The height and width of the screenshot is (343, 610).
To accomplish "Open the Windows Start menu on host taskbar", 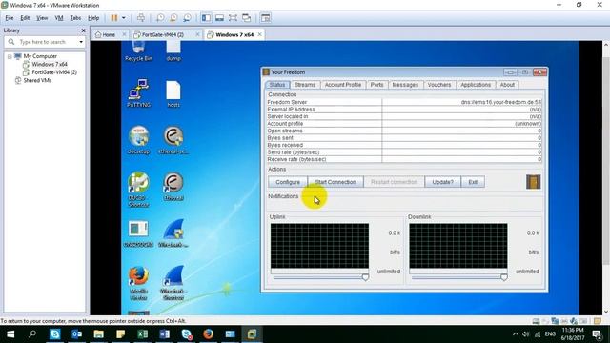I will [10, 334].
